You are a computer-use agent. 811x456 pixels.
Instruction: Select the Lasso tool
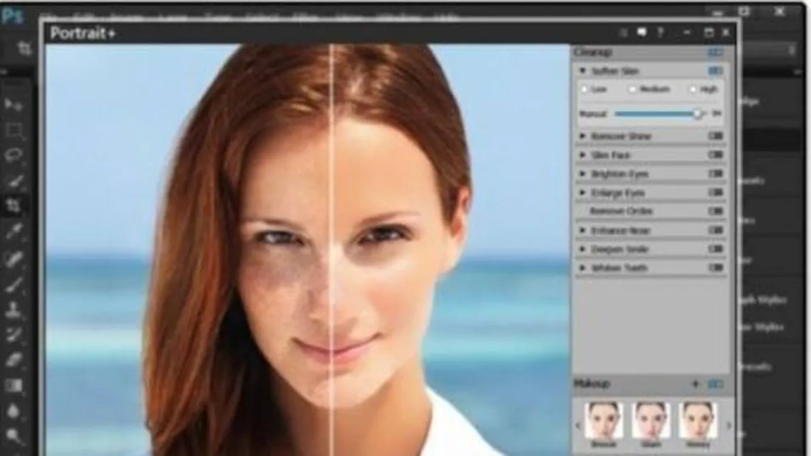pos(13,156)
